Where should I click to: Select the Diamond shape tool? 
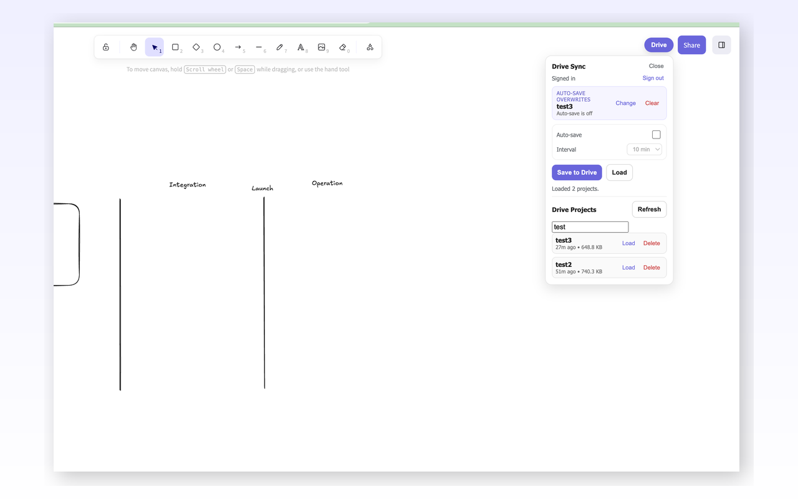point(196,47)
